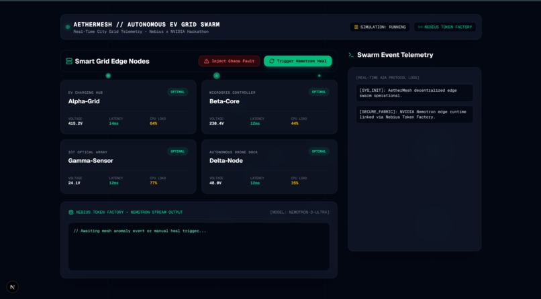Screen dimensions: 541x299
Task: Select the Beta-Core node name
Action: coord(224,101)
